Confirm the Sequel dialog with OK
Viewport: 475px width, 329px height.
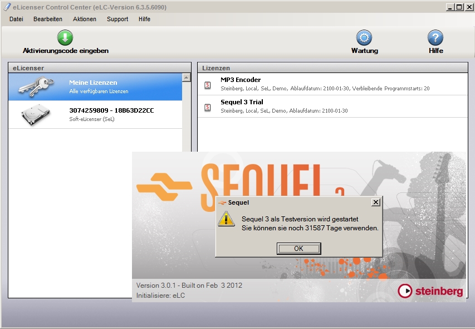[x=298, y=248]
